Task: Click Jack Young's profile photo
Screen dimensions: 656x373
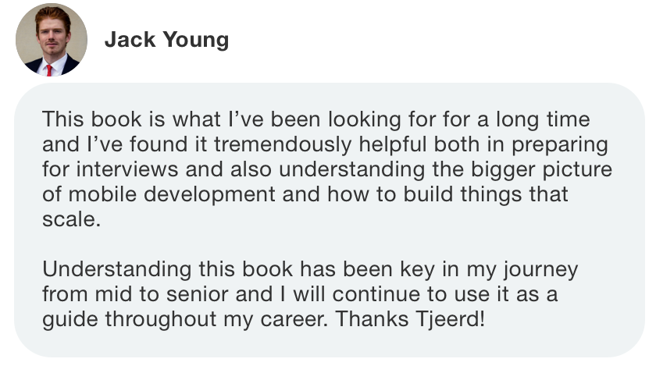Action: [x=52, y=40]
